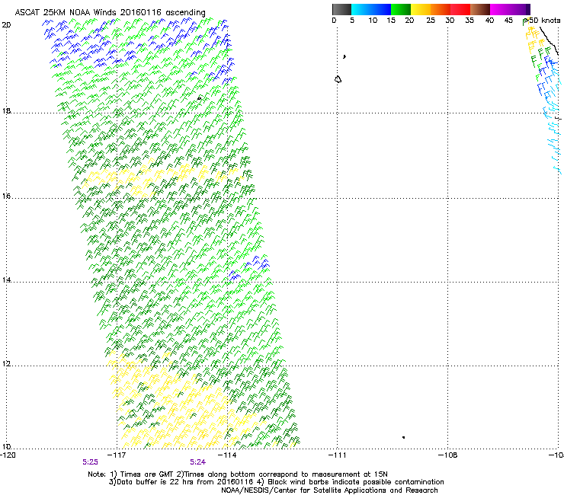Click the latitude label '16'
This screenshot has height=495, width=564.
[x=6, y=196]
